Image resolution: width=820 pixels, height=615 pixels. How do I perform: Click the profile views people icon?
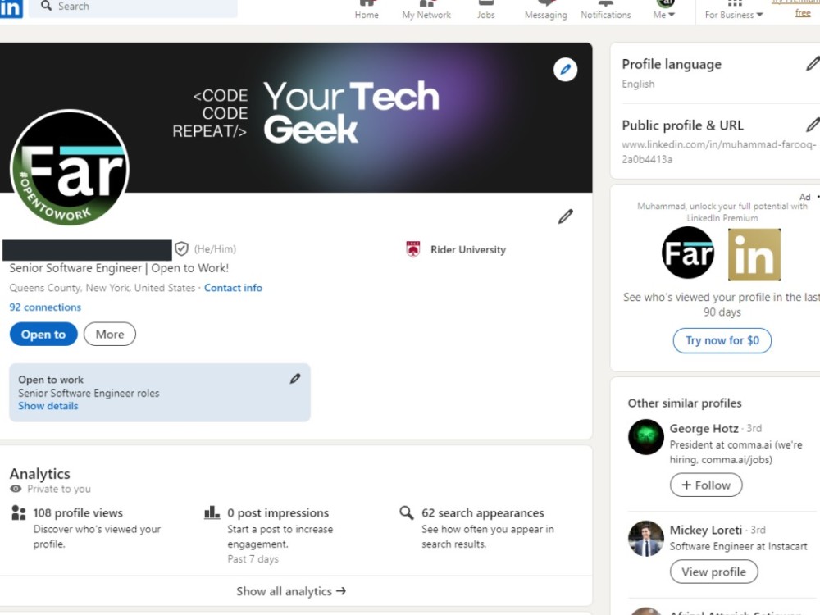tap(18, 512)
